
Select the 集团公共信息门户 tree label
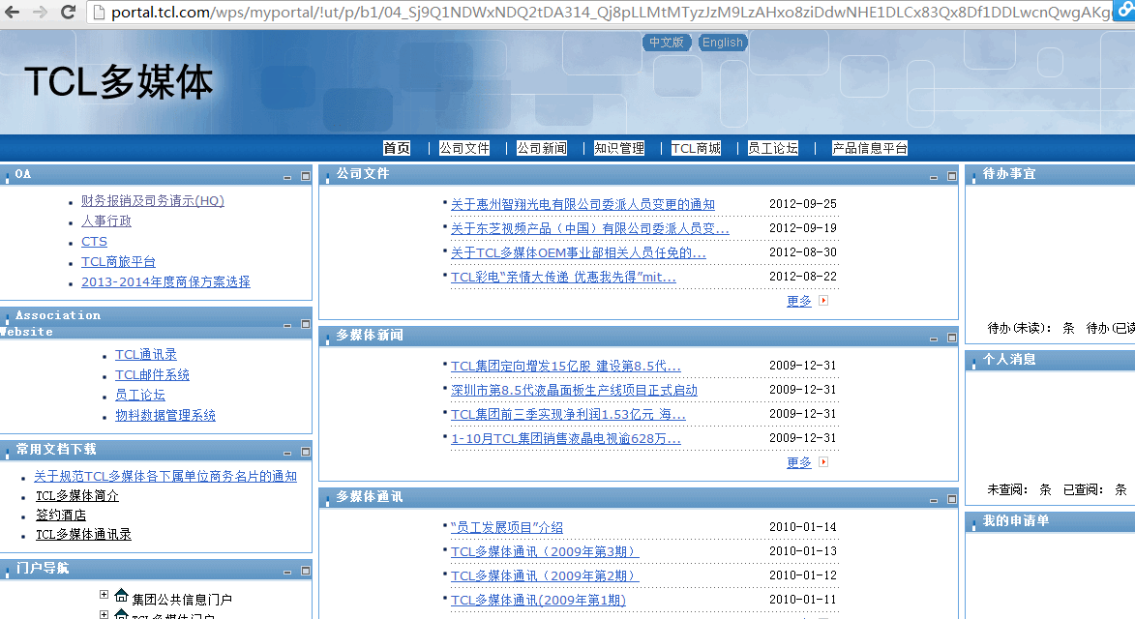[x=183, y=600]
